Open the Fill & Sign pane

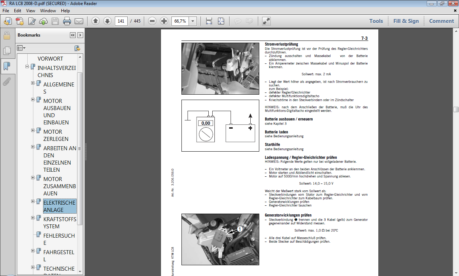coord(406,21)
